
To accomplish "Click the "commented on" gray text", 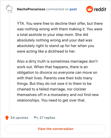I will (x=57, y=9).
